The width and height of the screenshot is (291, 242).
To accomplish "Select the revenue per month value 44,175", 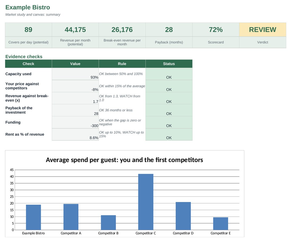I will tap(75, 30).
